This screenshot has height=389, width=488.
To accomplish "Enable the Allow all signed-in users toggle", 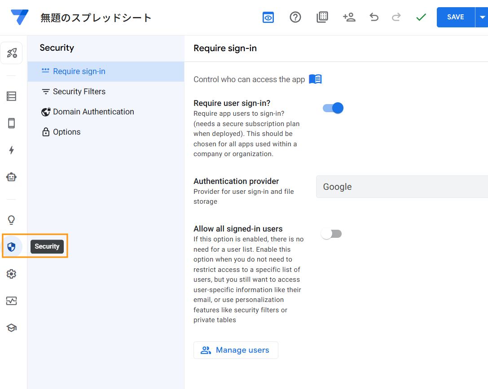I will (332, 234).
